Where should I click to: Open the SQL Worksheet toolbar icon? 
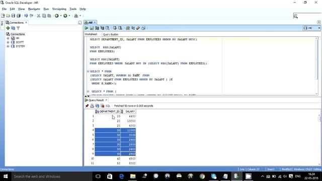pos(76,16)
